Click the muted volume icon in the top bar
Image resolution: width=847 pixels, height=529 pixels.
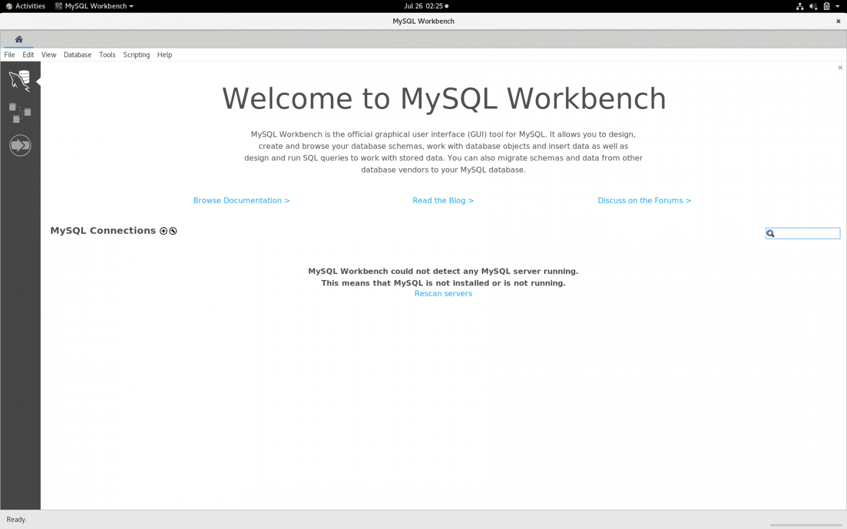pyautogui.click(x=813, y=6)
